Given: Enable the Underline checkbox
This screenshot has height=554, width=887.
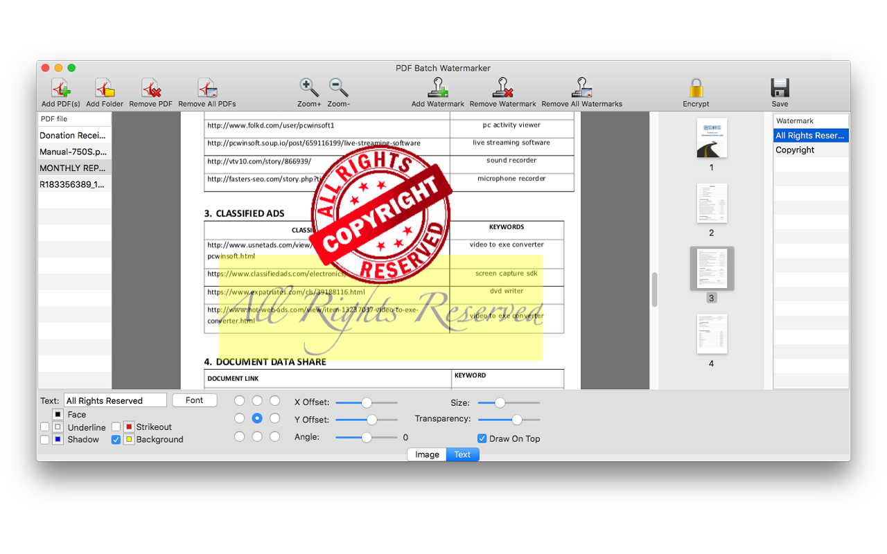Looking at the screenshot, I should click(44, 427).
